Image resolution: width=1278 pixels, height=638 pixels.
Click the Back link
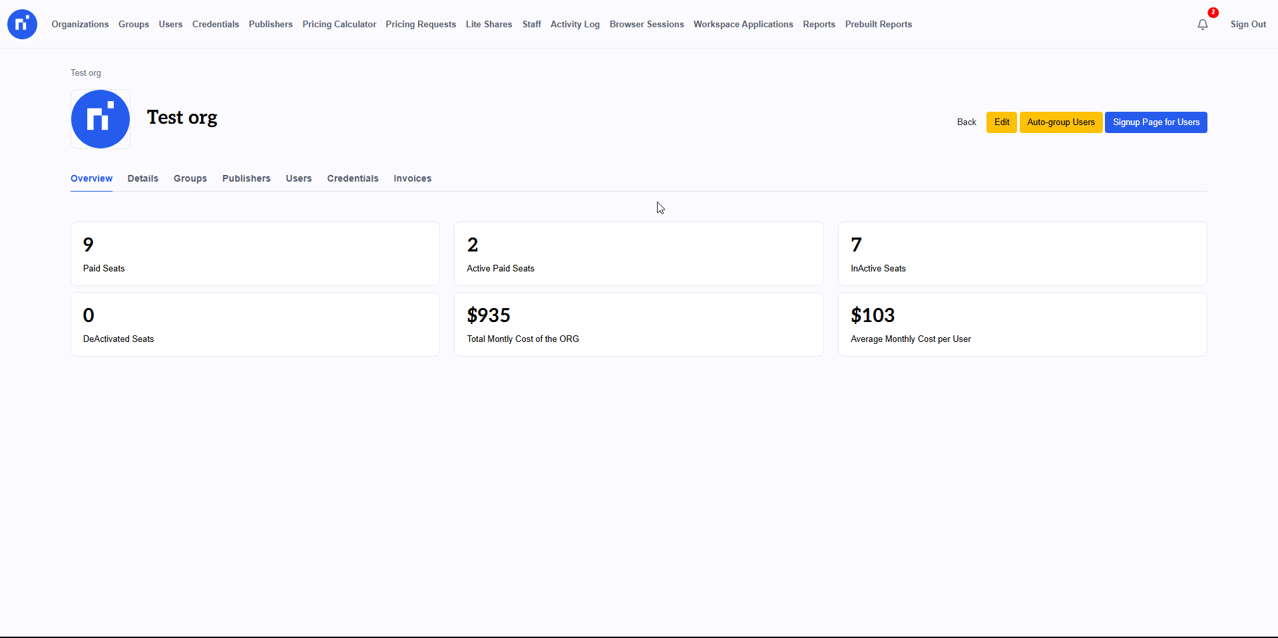(966, 122)
